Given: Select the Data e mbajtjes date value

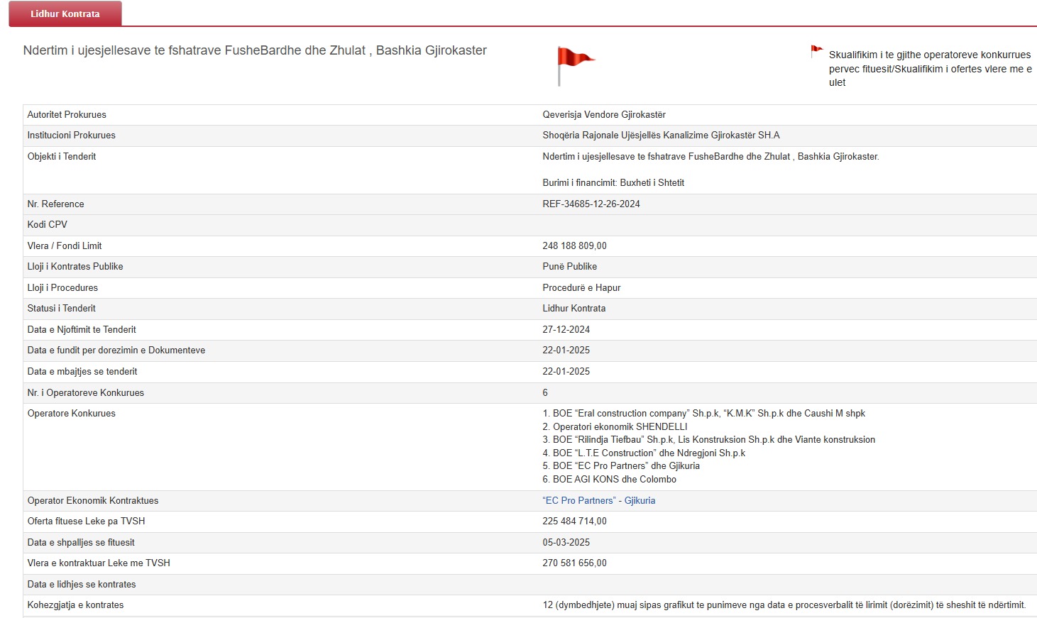Looking at the screenshot, I should click(x=566, y=371).
